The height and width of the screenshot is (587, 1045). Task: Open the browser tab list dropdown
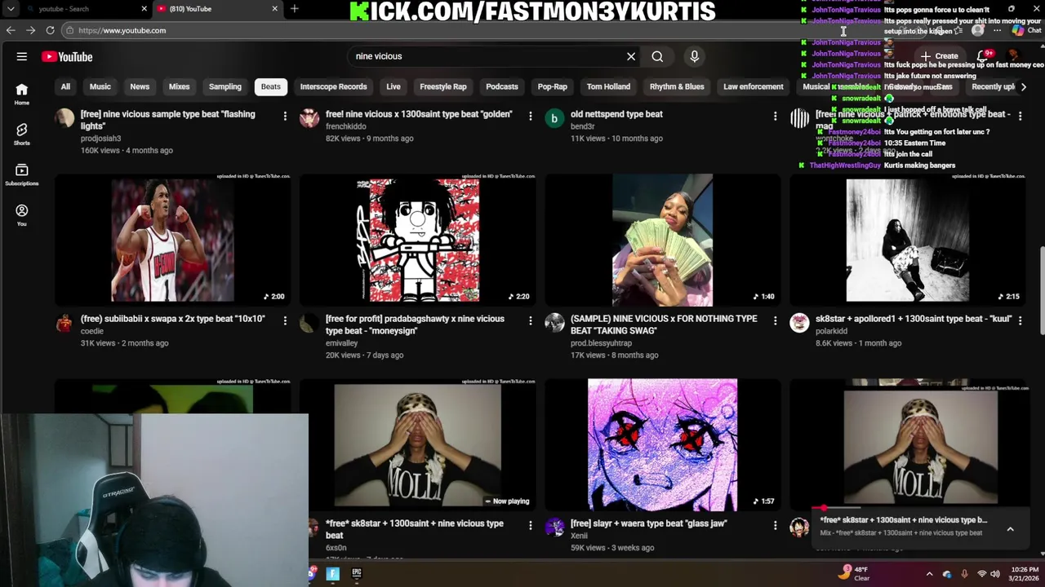point(11,9)
